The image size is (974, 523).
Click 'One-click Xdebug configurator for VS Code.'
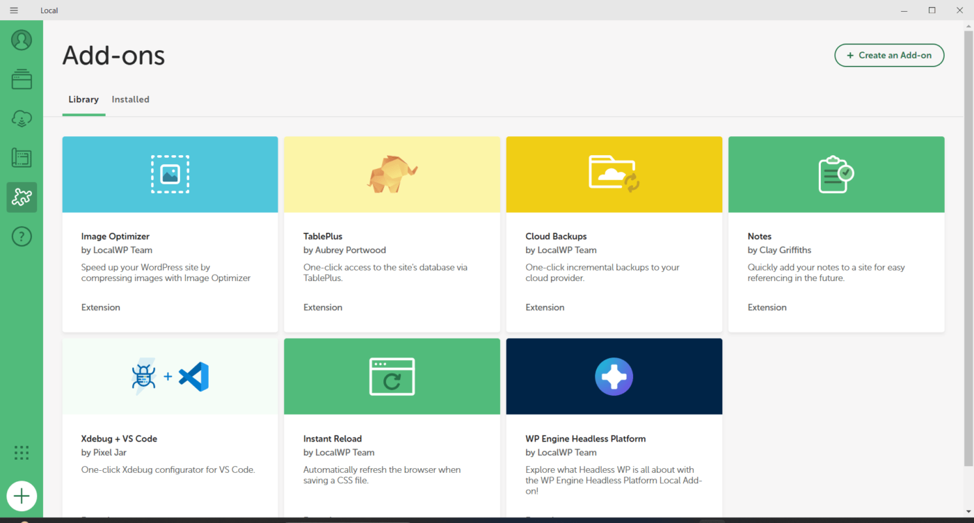tap(168, 469)
